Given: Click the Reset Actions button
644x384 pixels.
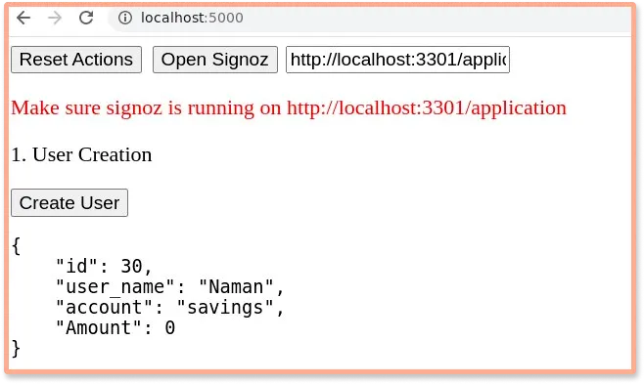Looking at the screenshot, I should click(76, 60).
